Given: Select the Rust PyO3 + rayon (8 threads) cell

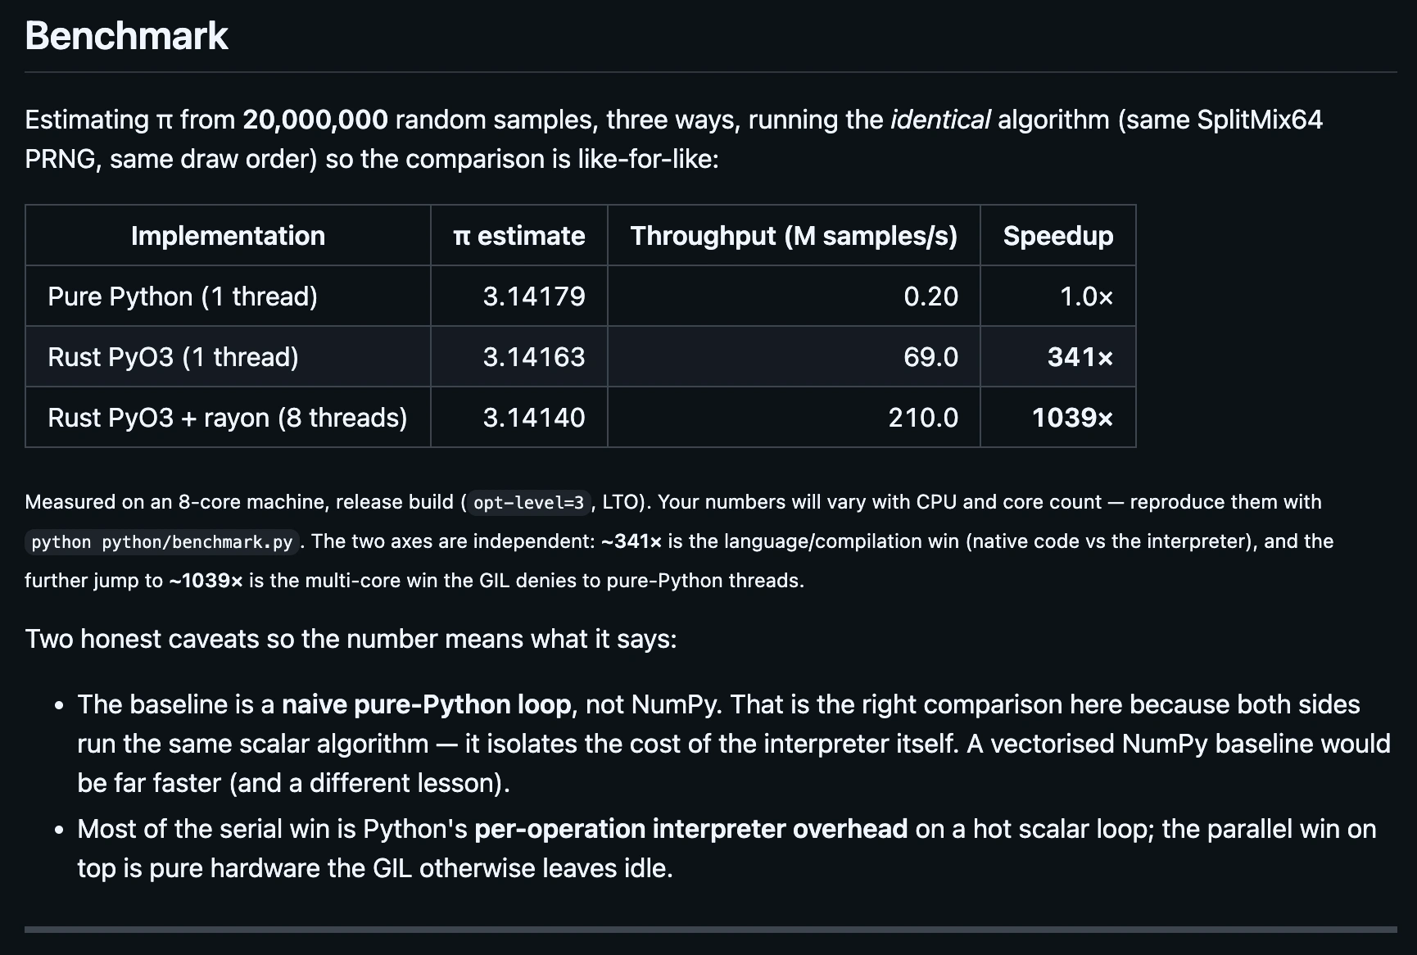Looking at the screenshot, I should tap(227, 418).
